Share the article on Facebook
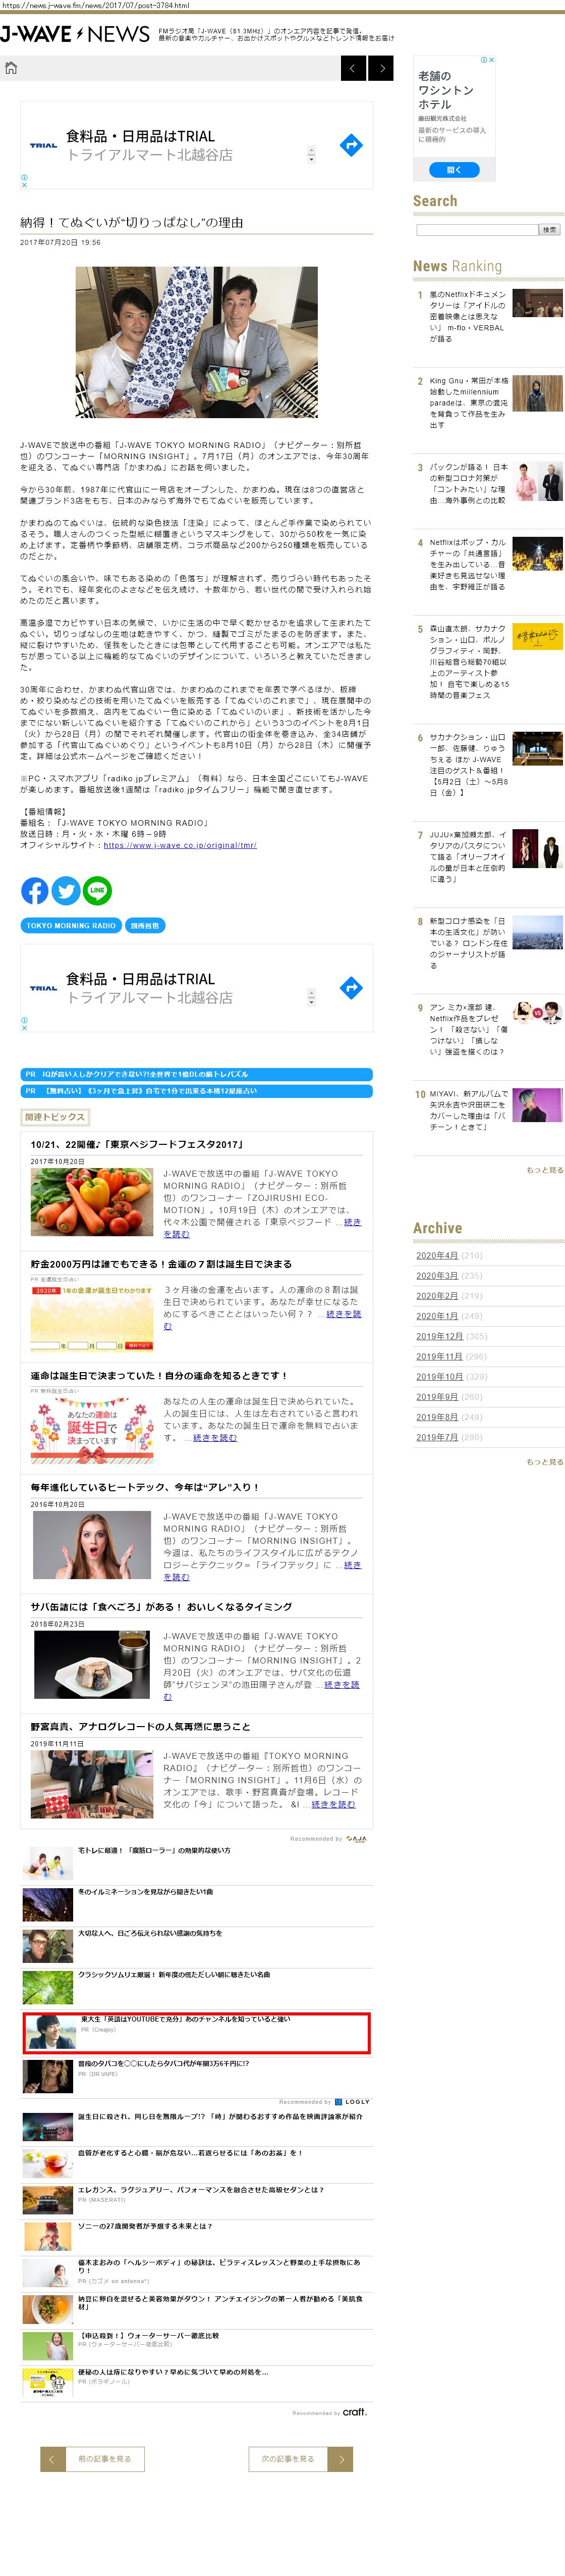565x2576 pixels. tap(34, 889)
